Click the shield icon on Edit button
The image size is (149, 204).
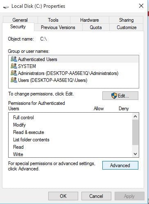pos(114,96)
